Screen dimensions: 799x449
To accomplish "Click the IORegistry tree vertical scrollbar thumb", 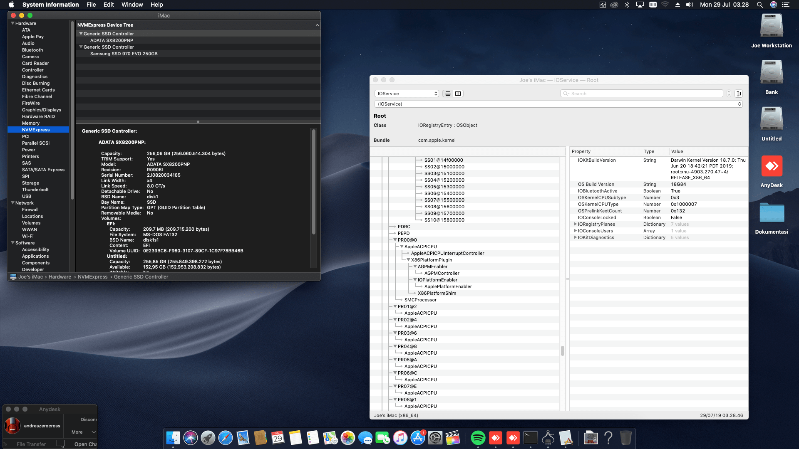I will [563, 351].
